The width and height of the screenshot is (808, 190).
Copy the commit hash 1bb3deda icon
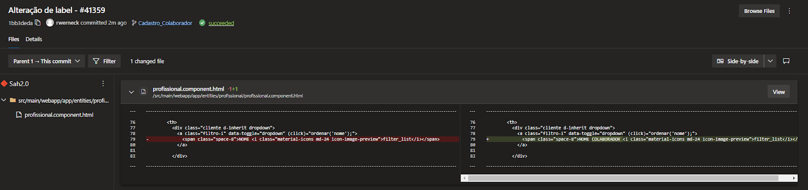click(x=38, y=23)
